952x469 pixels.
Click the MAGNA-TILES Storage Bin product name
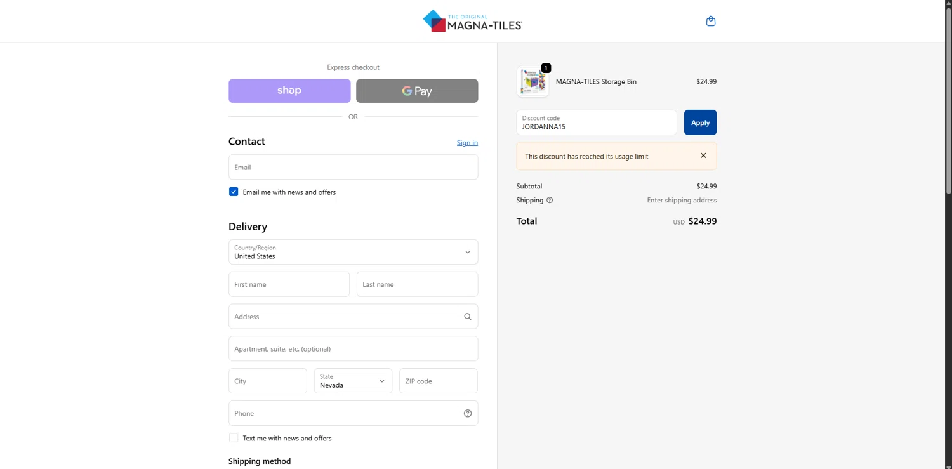pos(596,81)
